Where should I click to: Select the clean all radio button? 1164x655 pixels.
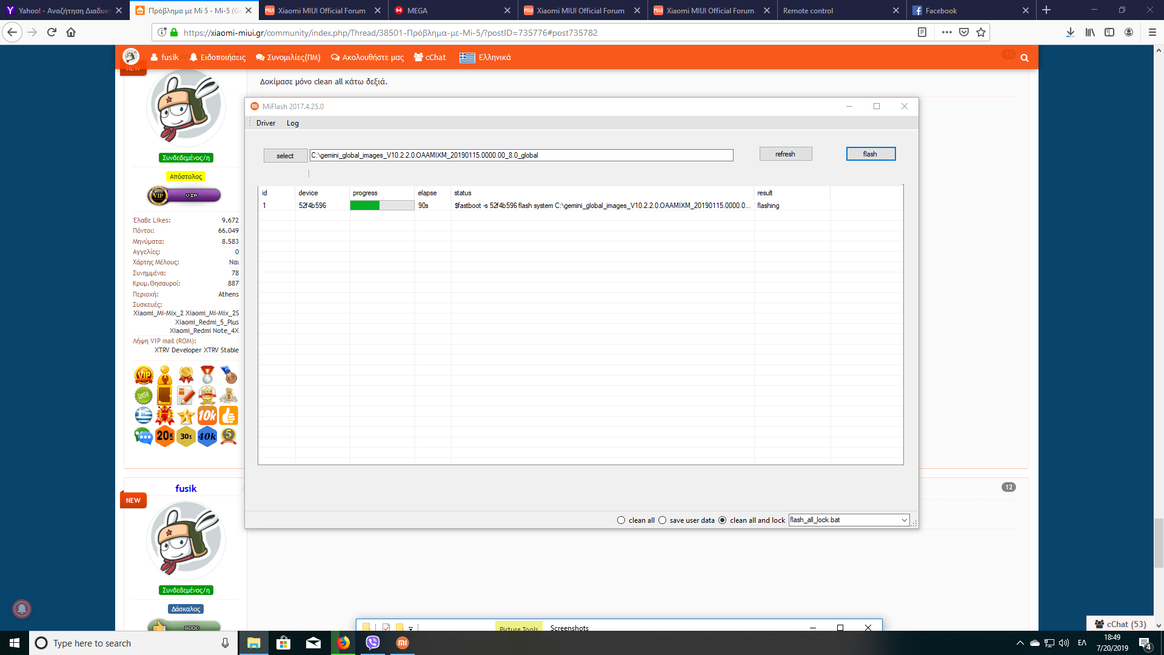621,520
